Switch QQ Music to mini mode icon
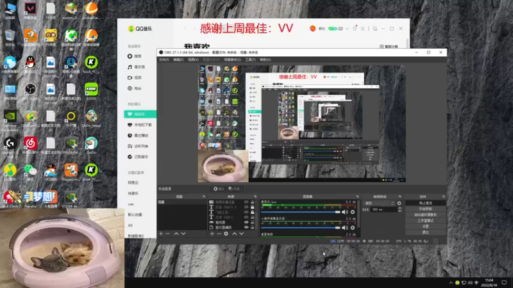This screenshot has width=513, height=288. 375,29
